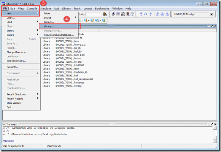Viewport: 221px width, 152px height.
Task: Open the Help menu
Action: (x=129, y=8)
